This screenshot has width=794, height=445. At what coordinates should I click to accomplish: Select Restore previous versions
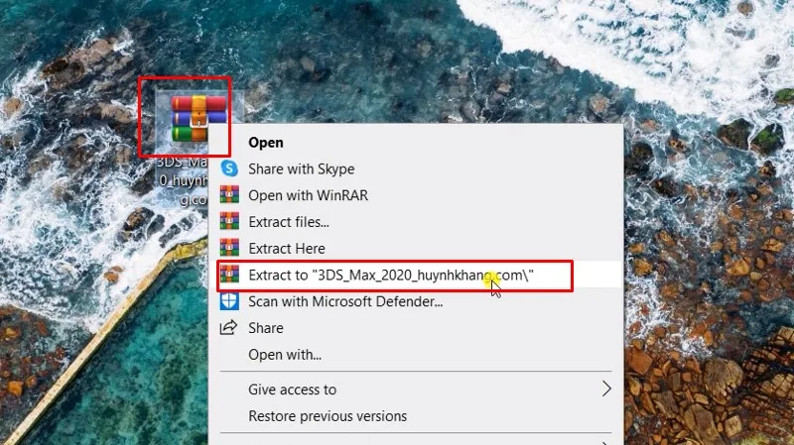[327, 416]
